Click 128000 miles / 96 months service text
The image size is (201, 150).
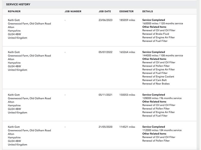(162, 98)
